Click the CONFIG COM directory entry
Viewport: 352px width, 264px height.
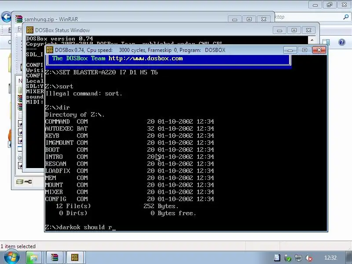[x=129, y=199]
